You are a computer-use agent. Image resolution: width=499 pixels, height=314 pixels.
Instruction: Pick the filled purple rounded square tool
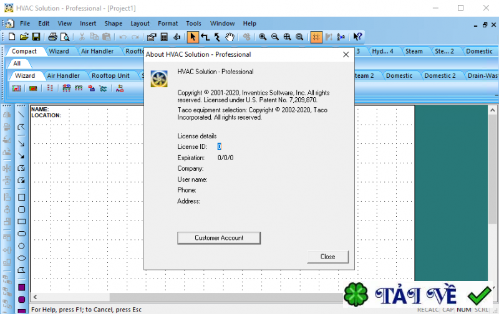(21, 300)
